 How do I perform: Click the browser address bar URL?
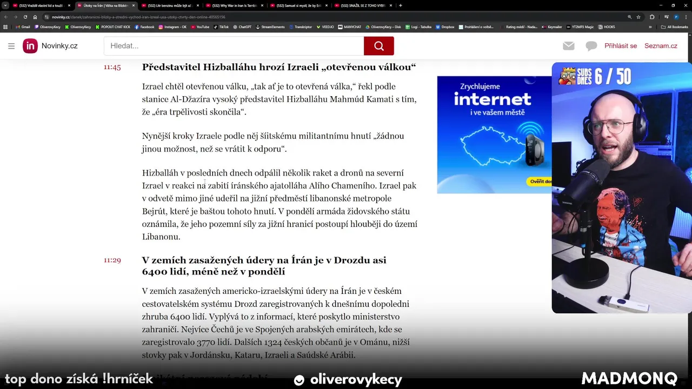[139, 17]
